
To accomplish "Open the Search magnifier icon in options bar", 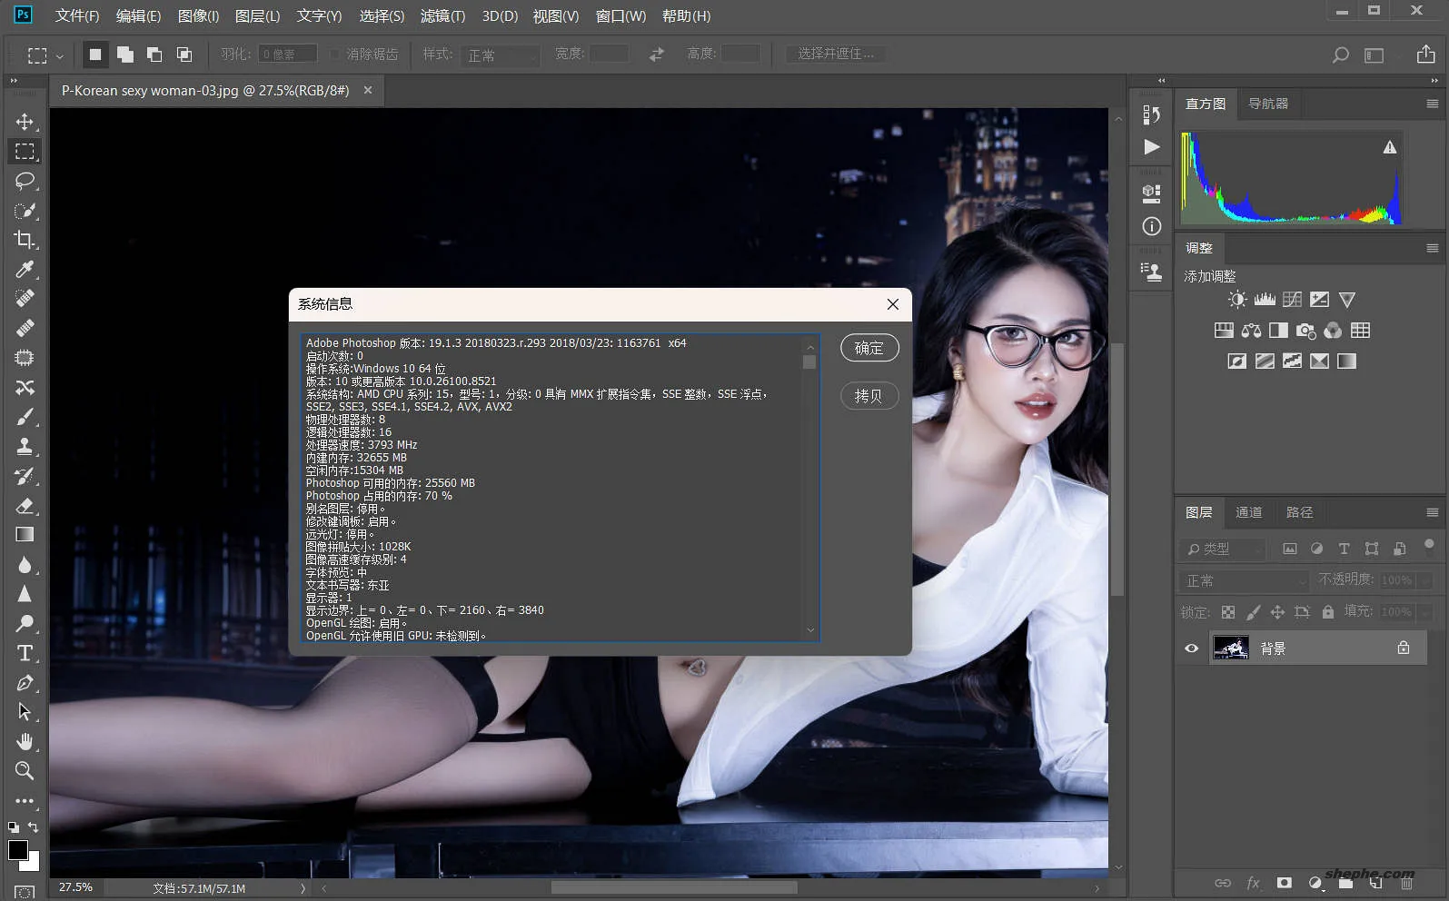I will click(x=1340, y=55).
